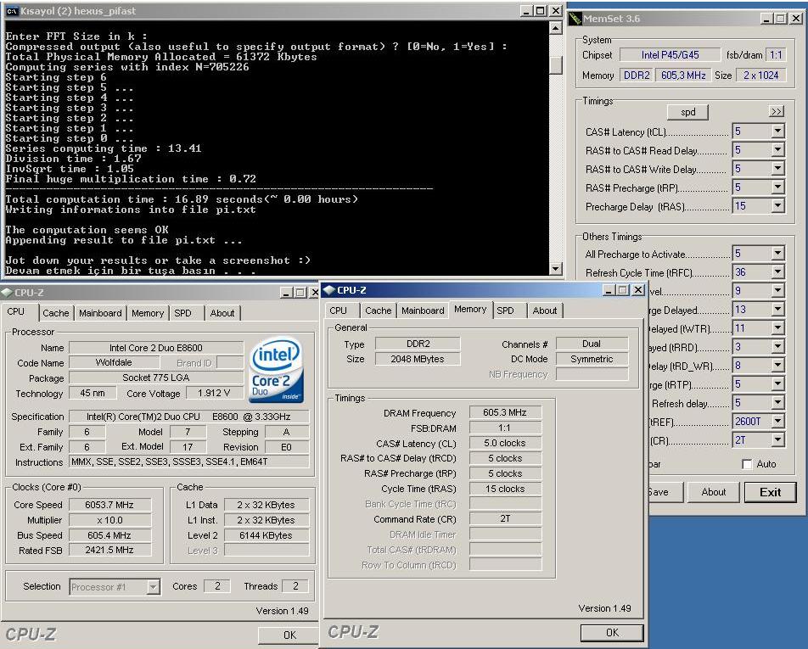Click the Bus Speed 605.4 MHz value

coord(109,535)
